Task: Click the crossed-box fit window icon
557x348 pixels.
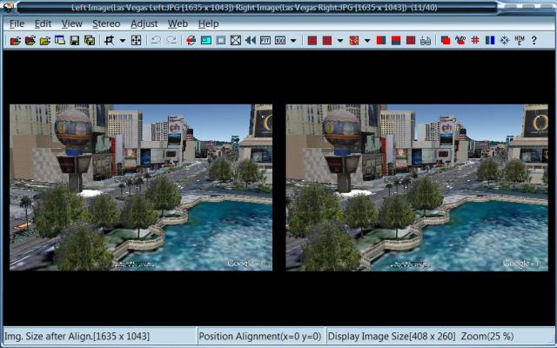Action: point(236,41)
